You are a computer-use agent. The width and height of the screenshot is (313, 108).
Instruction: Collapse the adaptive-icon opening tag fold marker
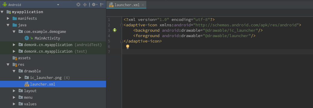(x=122, y=25)
